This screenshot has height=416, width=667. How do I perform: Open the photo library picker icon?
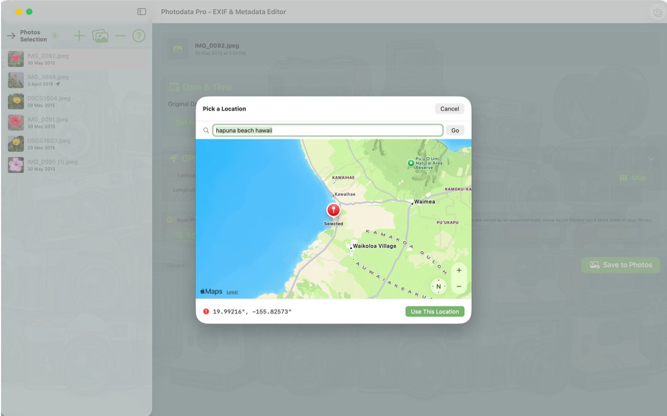(100, 36)
